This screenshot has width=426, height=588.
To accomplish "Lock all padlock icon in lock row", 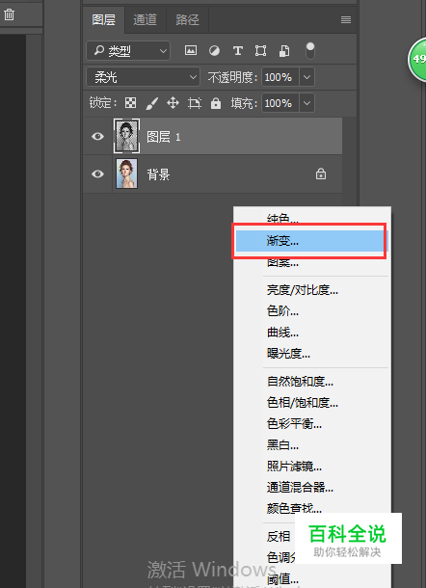I will pyautogui.click(x=216, y=103).
